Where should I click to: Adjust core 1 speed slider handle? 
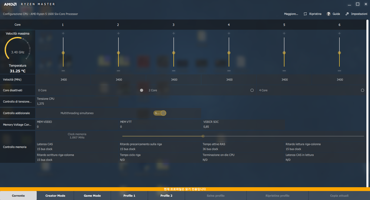tap(63, 53)
